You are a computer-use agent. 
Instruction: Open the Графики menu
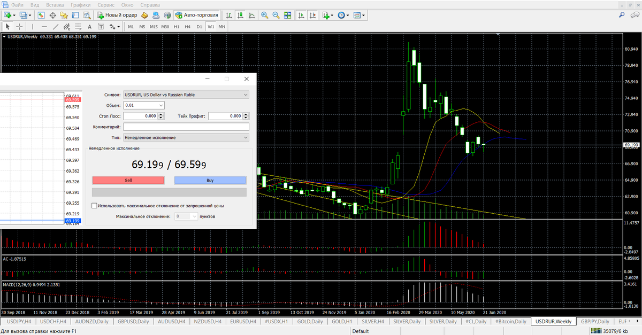80,4
